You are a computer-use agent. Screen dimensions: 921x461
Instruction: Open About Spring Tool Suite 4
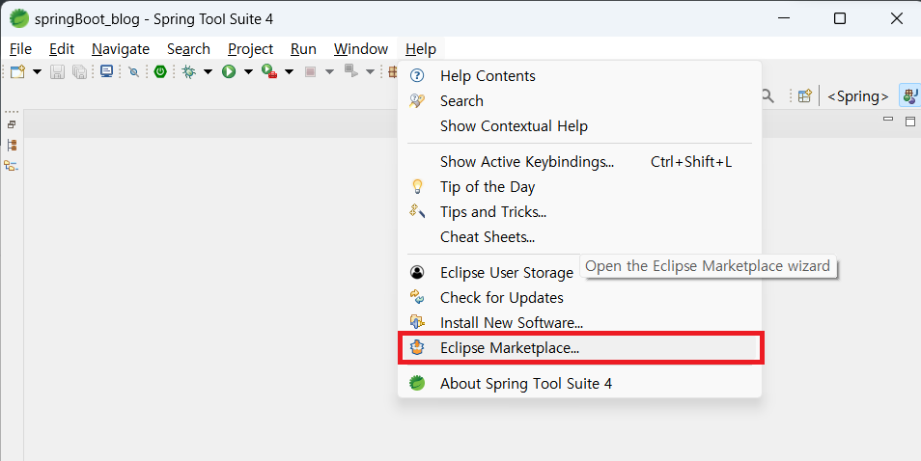pyautogui.click(x=580, y=384)
